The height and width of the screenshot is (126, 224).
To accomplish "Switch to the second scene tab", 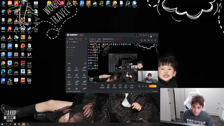I will (x=76, y=39).
